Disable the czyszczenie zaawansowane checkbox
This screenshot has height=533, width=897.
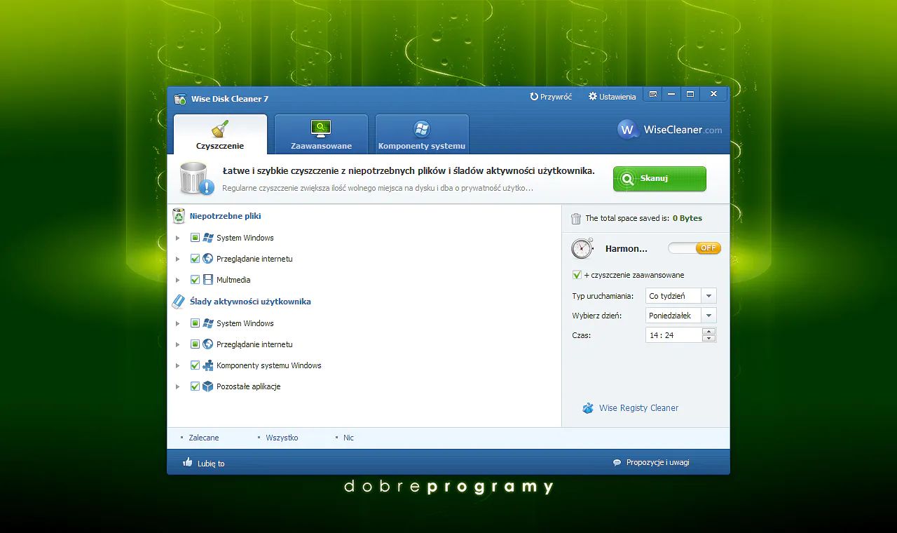[x=577, y=275]
